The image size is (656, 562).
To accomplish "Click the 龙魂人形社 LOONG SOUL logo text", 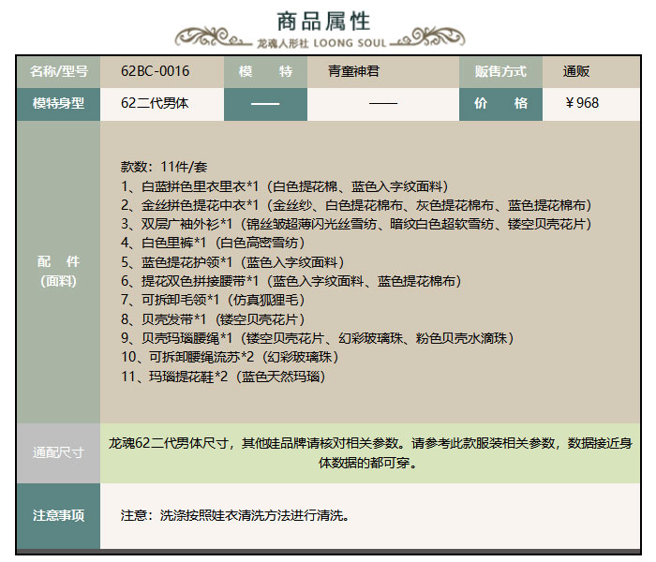I will 324,43.
